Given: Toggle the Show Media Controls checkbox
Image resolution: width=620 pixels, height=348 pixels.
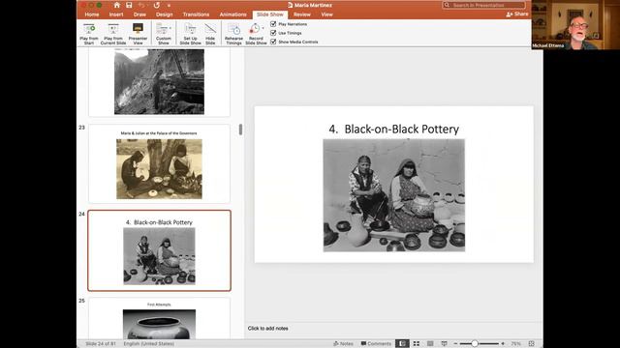Looking at the screenshot, I should [273, 42].
